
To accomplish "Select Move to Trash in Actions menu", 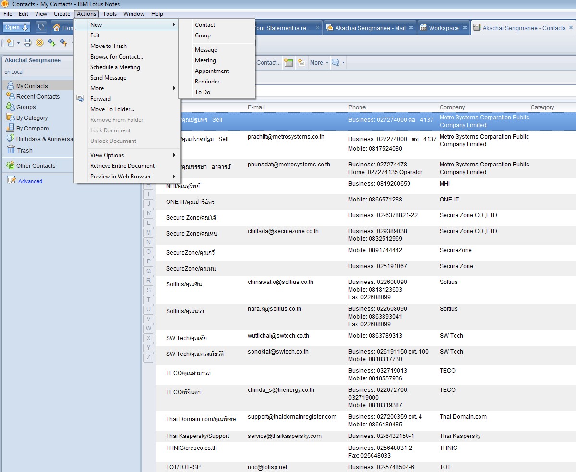I will [x=108, y=46].
